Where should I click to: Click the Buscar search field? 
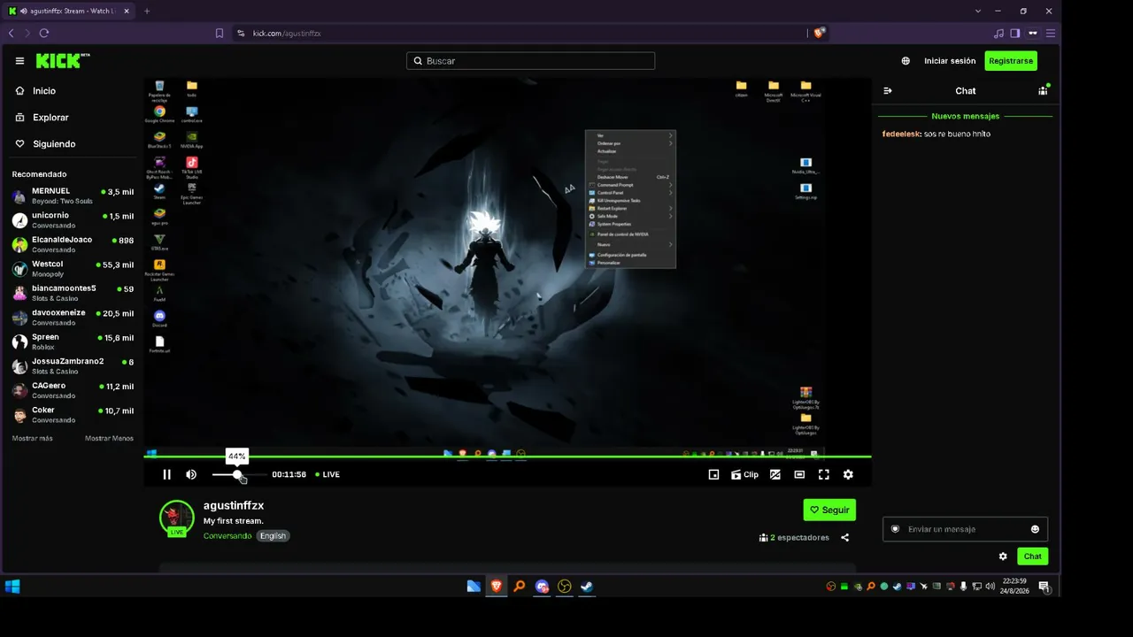[x=531, y=61]
